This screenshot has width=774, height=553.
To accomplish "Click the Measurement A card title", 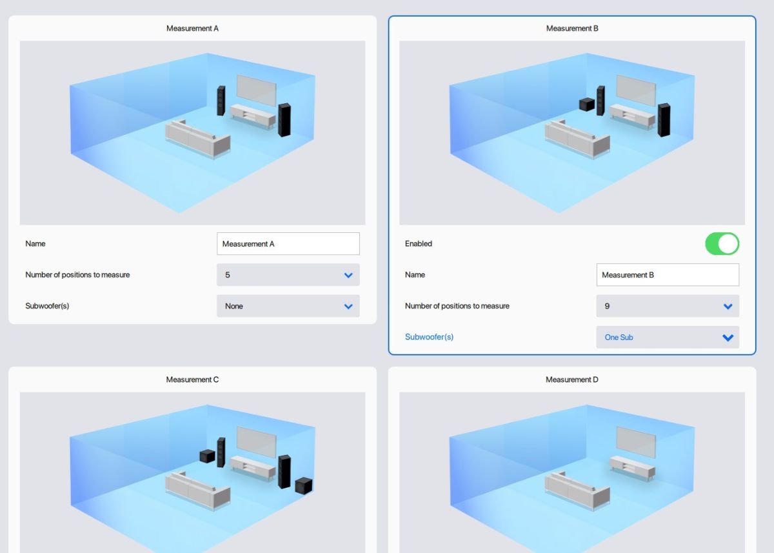I will (192, 28).
